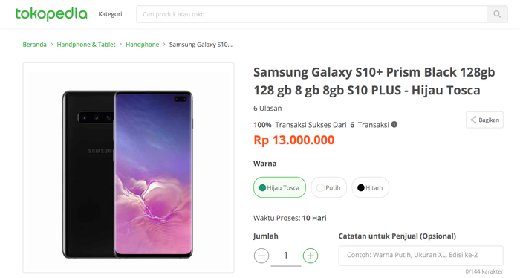The width and height of the screenshot is (520, 278).
Task: Go to Beranda breadcrumb
Action: click(x=34, y=45)
